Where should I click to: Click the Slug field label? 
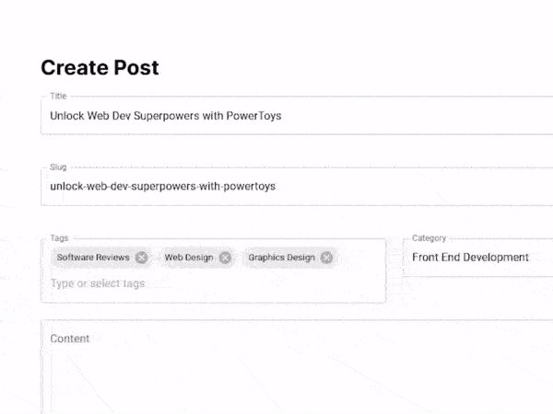58,167
